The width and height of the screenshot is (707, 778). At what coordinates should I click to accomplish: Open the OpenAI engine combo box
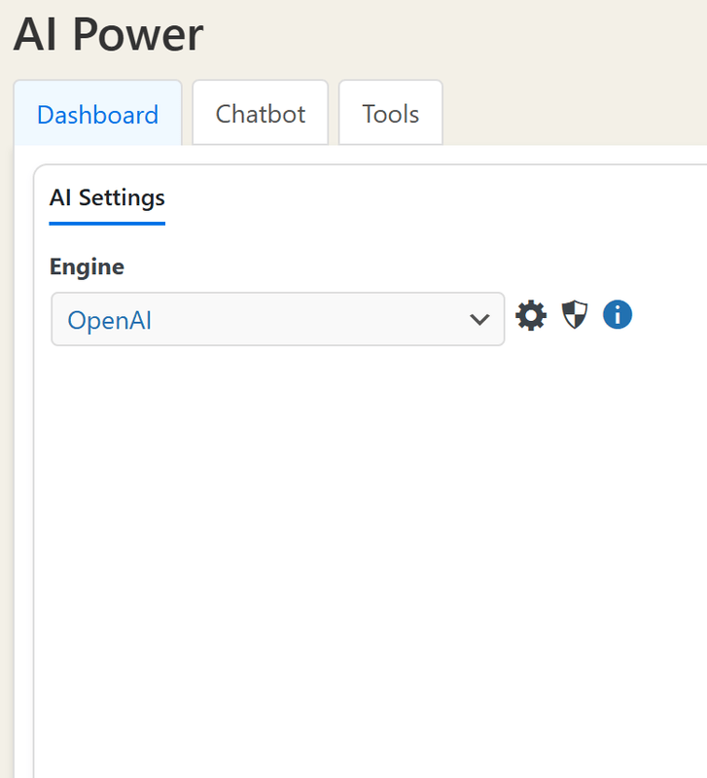coord(277,319)
